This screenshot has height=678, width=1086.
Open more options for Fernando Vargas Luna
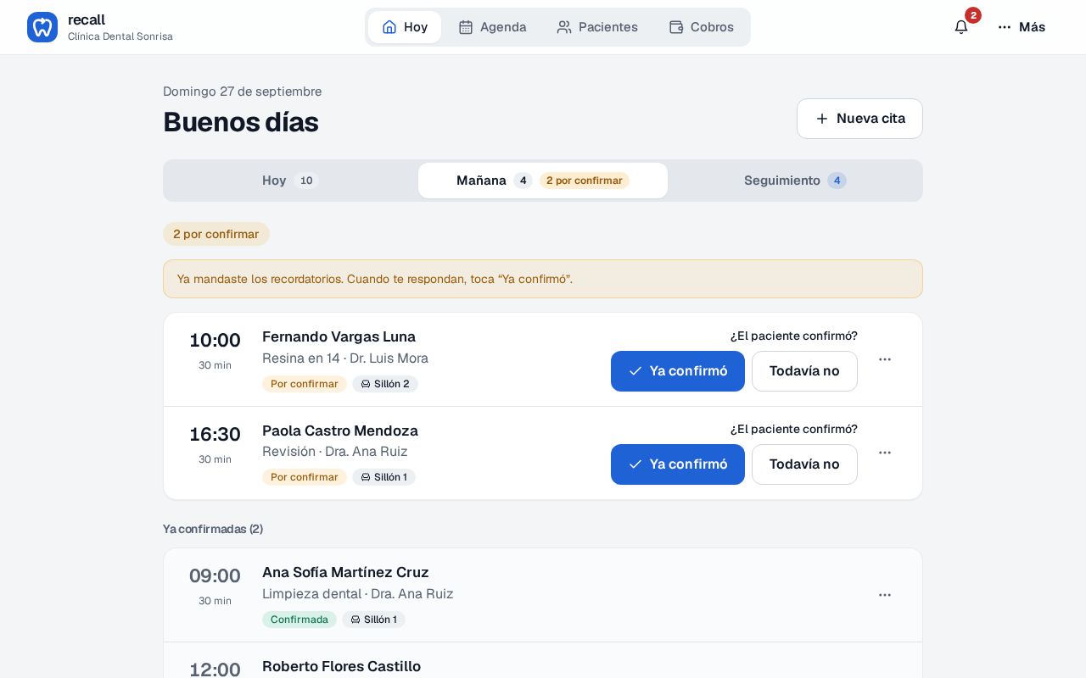pyautogui.click(x=885, y=359)
